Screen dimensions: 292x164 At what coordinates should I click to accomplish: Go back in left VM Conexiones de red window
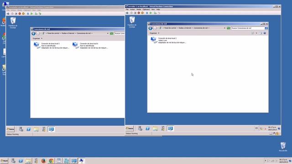tap(33, 34)
